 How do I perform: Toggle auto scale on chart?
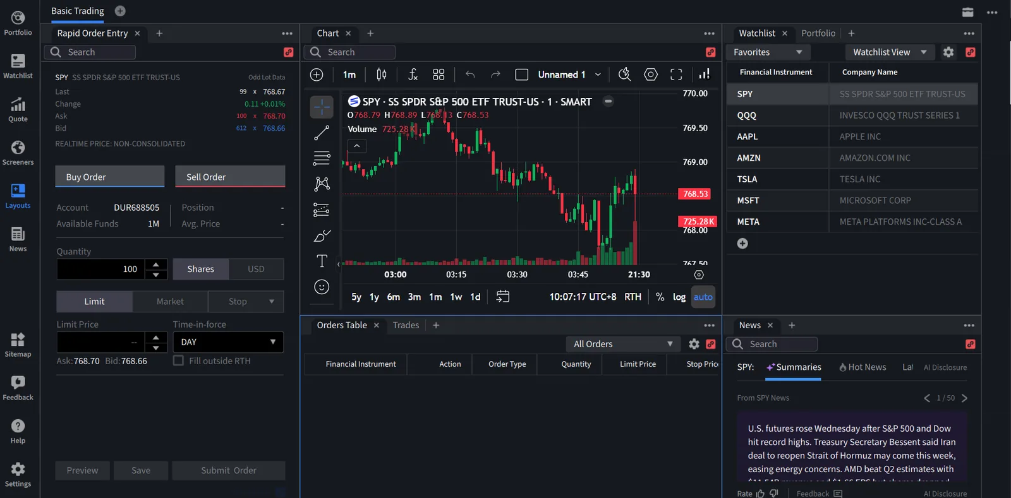coord(703,297)
